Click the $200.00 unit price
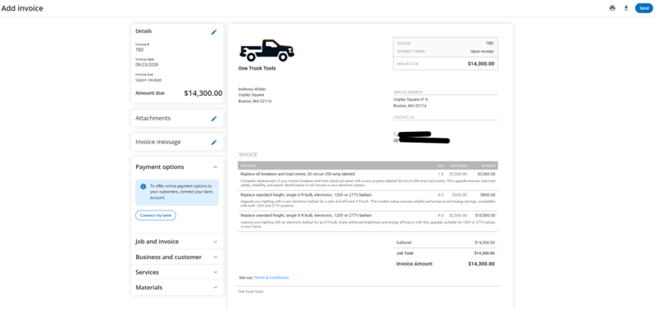Screen dimensions: 656x309 [x=459, y=195]
